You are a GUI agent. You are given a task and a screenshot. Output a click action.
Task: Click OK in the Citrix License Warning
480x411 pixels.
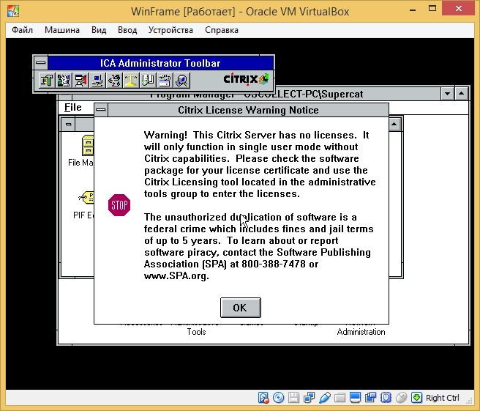[x=240, y=308]
